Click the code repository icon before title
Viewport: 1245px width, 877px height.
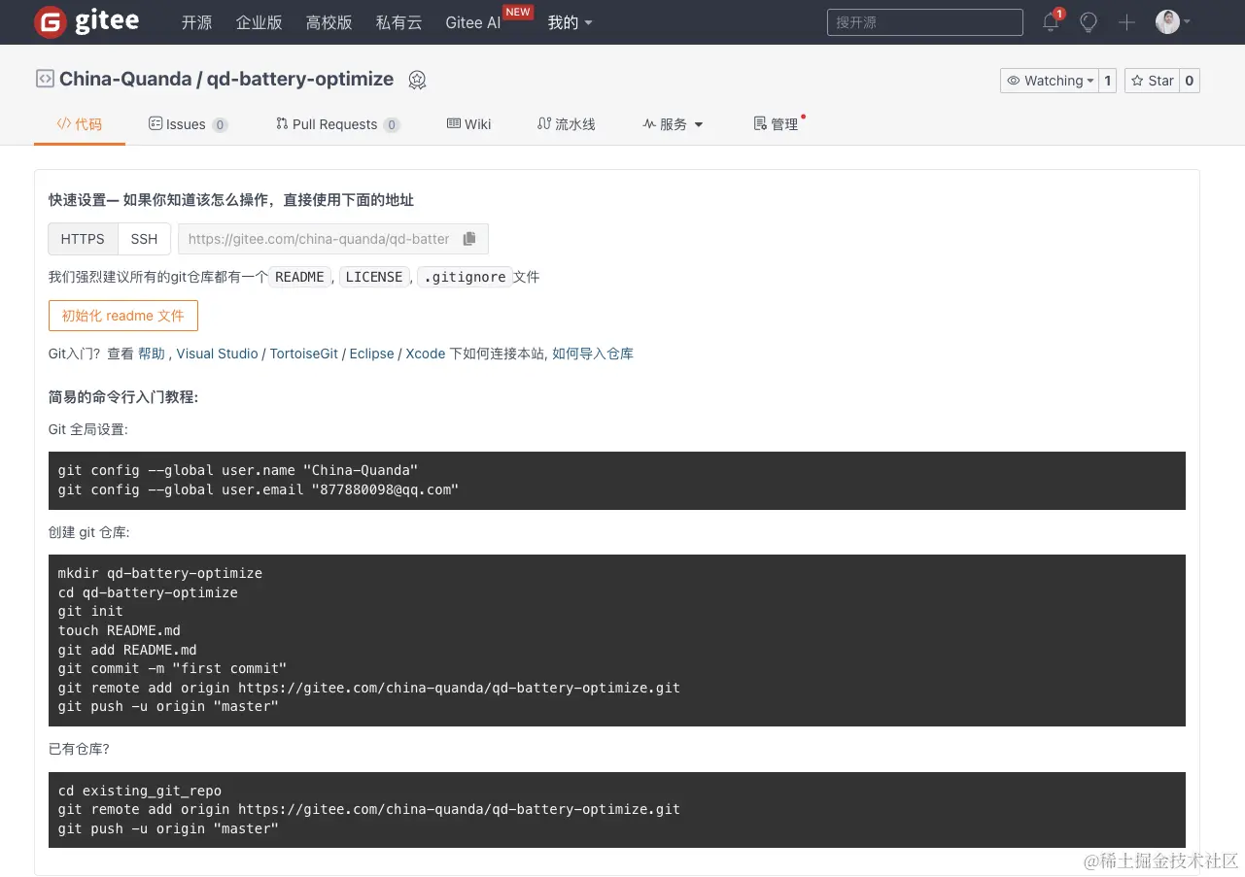coord(45,79)
